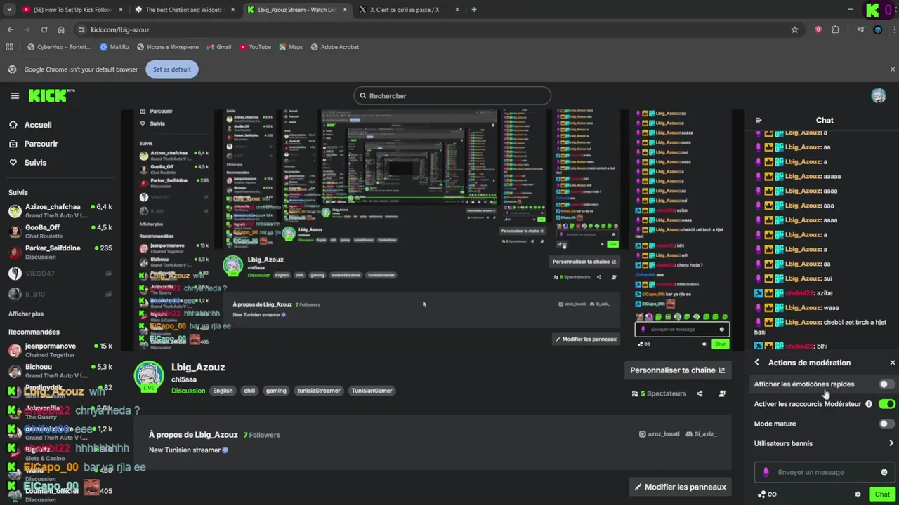Click the user icon right of the share icon
Image resolution: width=899 pixels, height=505 pixels.
point(722,393)
